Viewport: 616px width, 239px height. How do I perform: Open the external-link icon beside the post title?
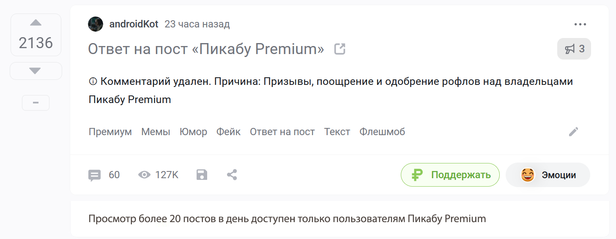point(340,49)
